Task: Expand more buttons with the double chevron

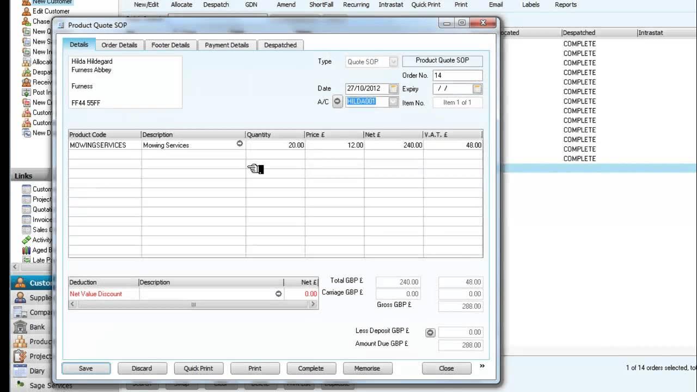Action: point(482,366)
